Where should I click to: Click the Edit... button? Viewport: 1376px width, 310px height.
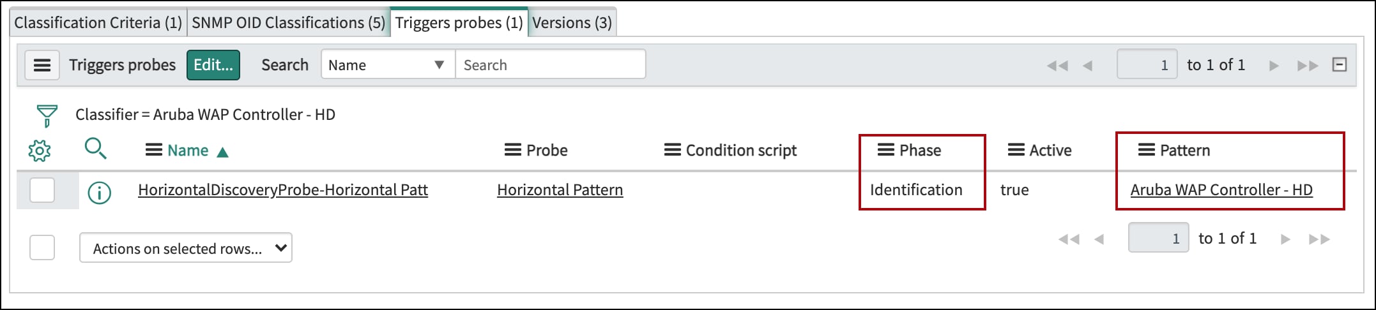coord(213,65)
